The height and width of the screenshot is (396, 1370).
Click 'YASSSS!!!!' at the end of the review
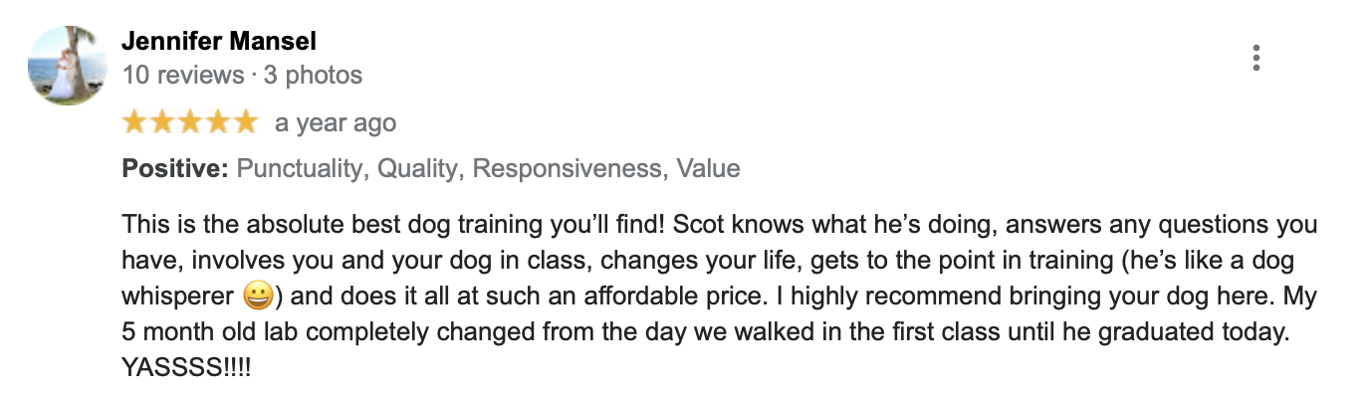tap(186, 368)
